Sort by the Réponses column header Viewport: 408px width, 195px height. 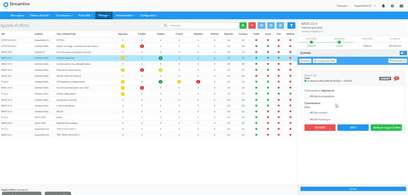click(123, 34)
